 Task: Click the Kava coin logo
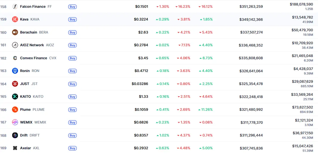click(x=15, y=19)
